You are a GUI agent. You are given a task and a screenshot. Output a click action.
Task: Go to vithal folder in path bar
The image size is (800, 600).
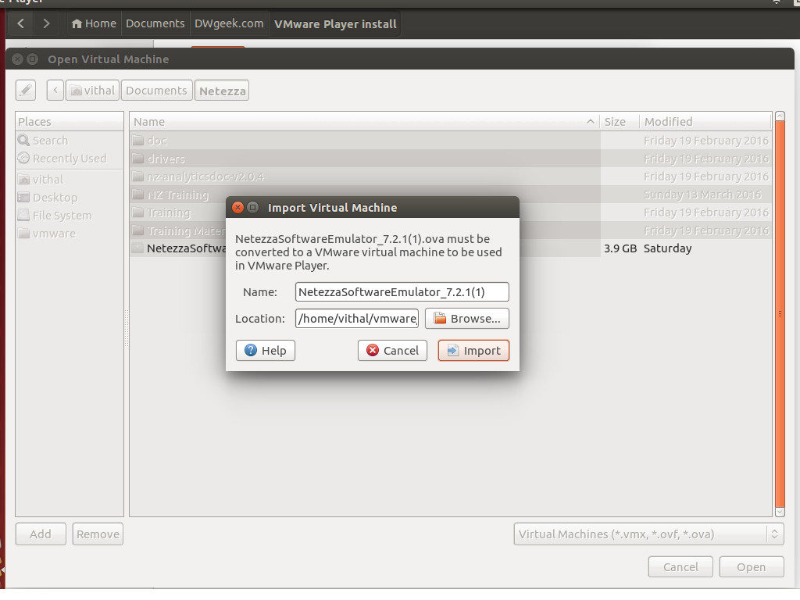click(x=92, y=91)
